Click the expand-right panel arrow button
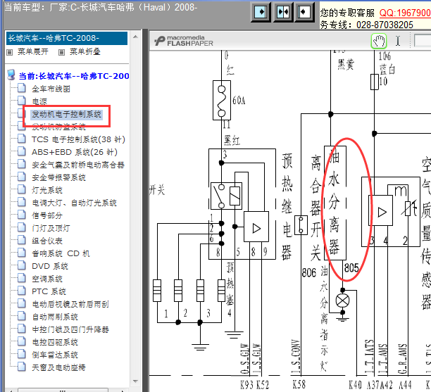 tap(261, 12)
